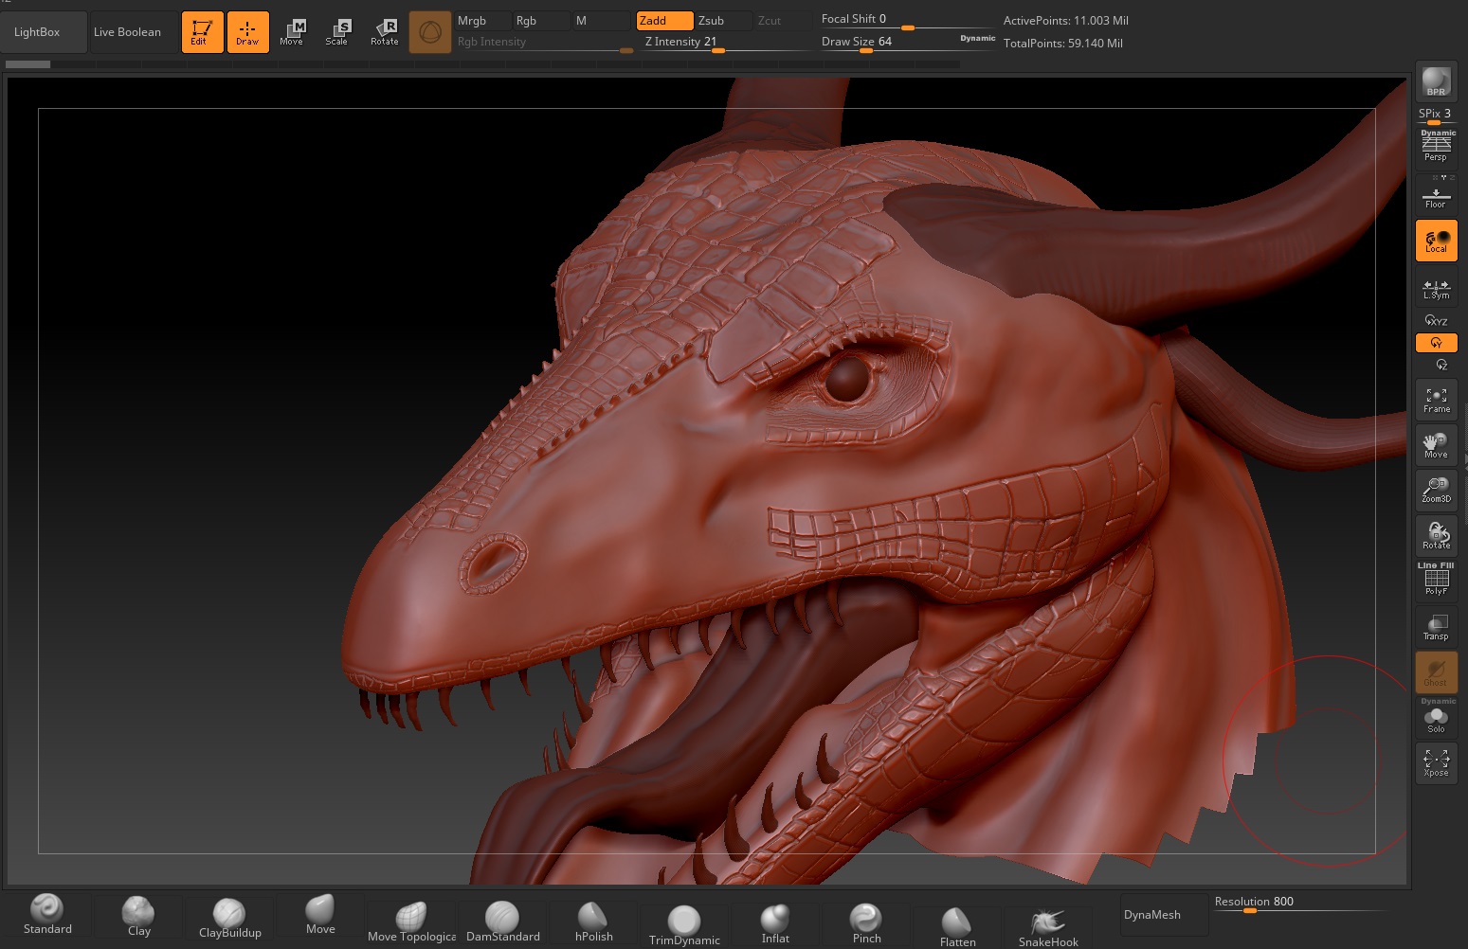Choose the Move brush in the bottom shelf
The height and width of the screenshot is (949, 1468).
pos(320,915)
